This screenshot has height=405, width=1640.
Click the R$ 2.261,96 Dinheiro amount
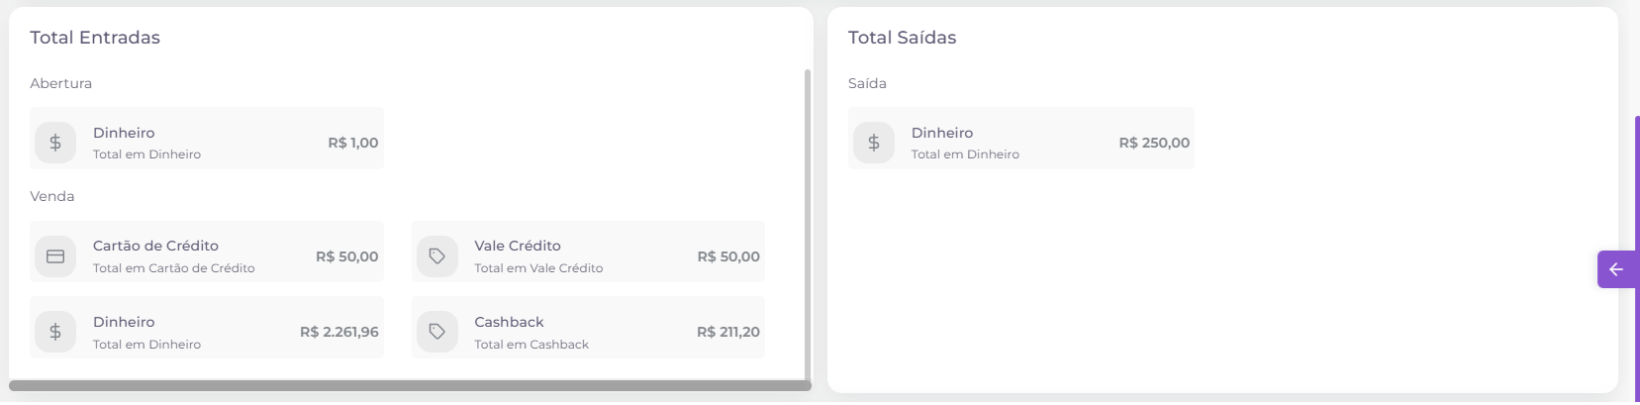339,332
